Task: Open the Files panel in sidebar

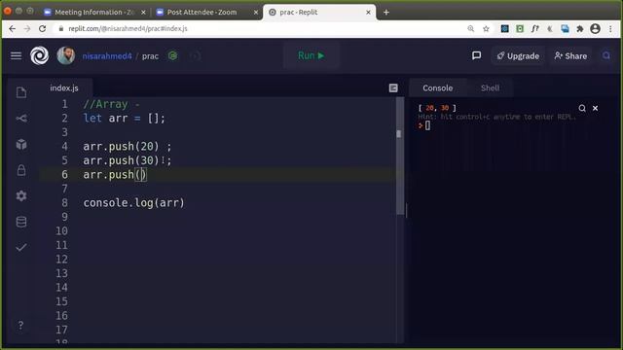Action: click(21, 92)
